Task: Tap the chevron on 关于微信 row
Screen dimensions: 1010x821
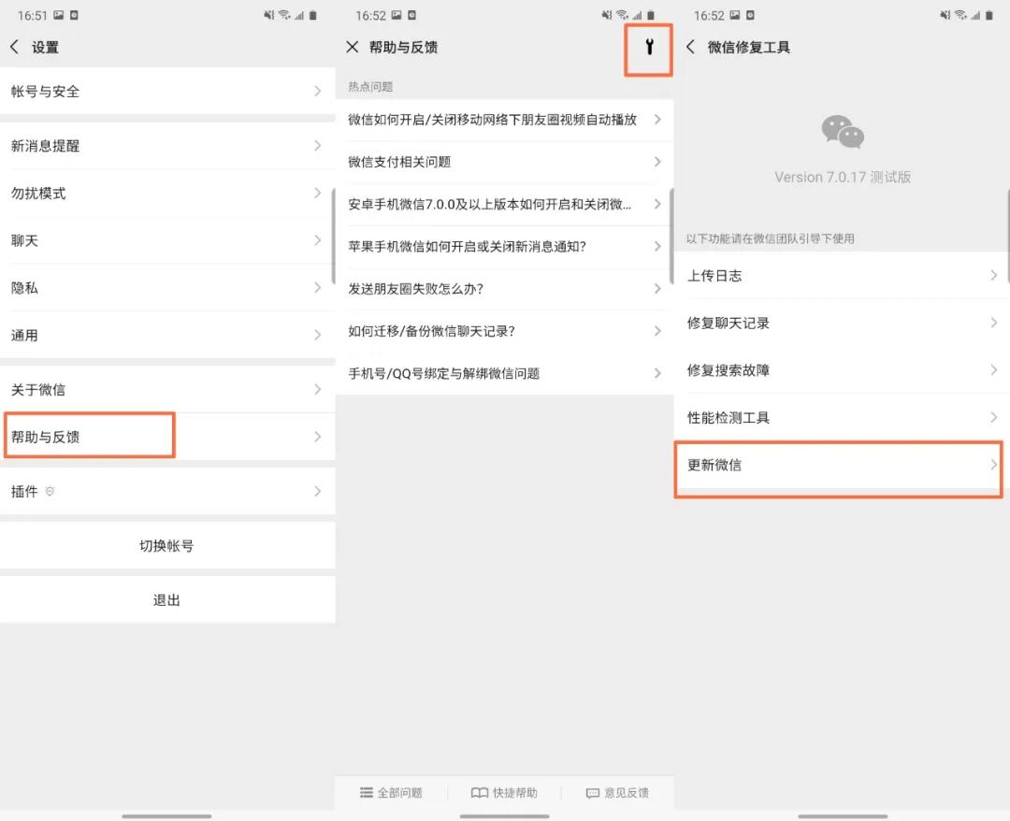Action: [318, 390]
